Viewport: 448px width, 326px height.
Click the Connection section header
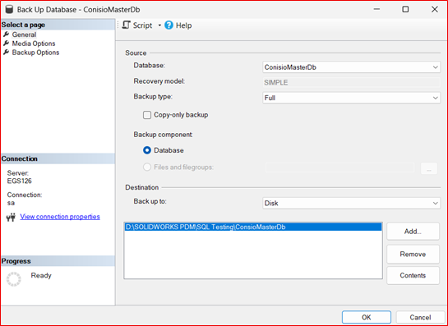pos(58,158)
